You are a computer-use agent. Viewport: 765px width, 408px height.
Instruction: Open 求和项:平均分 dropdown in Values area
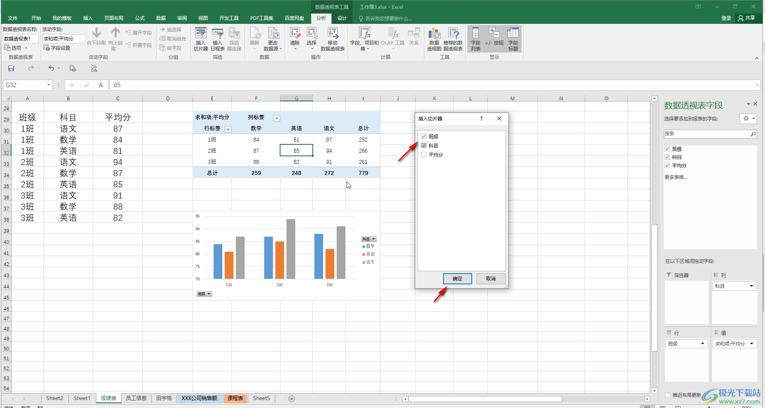pos(752,344)
